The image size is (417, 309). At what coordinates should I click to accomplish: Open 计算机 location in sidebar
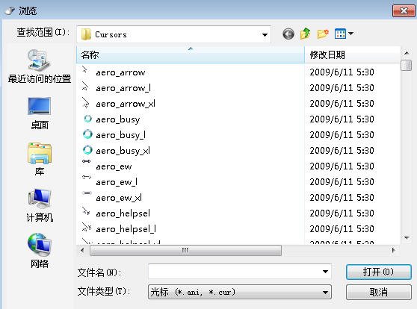pos(40,205)
